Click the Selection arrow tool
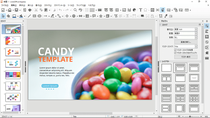This screenshot has height=118, width=210. click(x=3, y=16)
